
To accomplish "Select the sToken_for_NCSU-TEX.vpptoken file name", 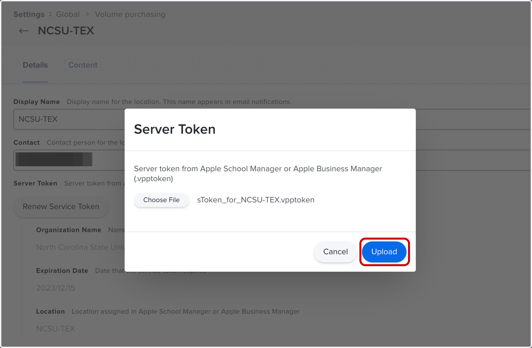I will pos(256,200).
